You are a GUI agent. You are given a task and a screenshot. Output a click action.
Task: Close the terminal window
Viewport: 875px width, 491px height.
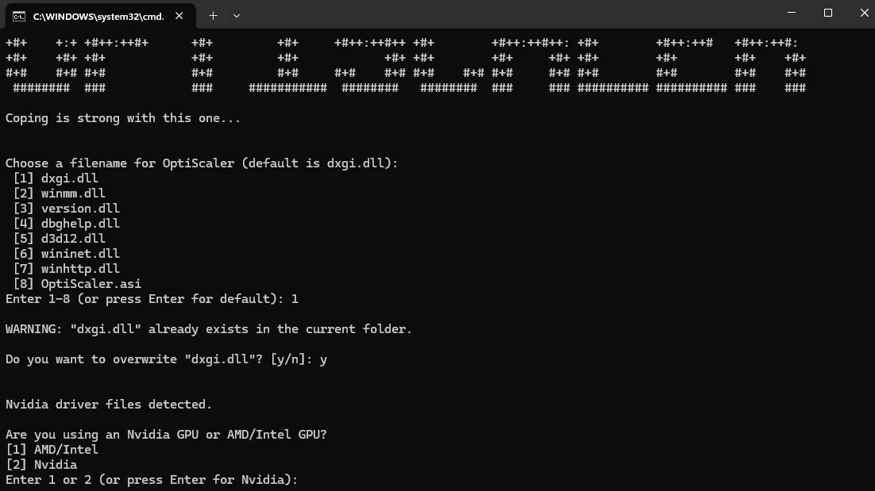(x=864, y=13)
